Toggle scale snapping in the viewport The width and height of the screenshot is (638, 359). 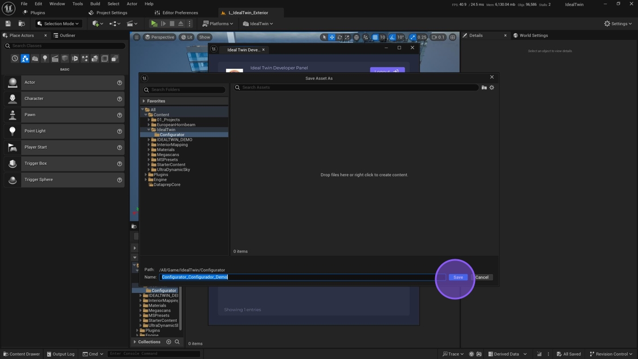412,37
